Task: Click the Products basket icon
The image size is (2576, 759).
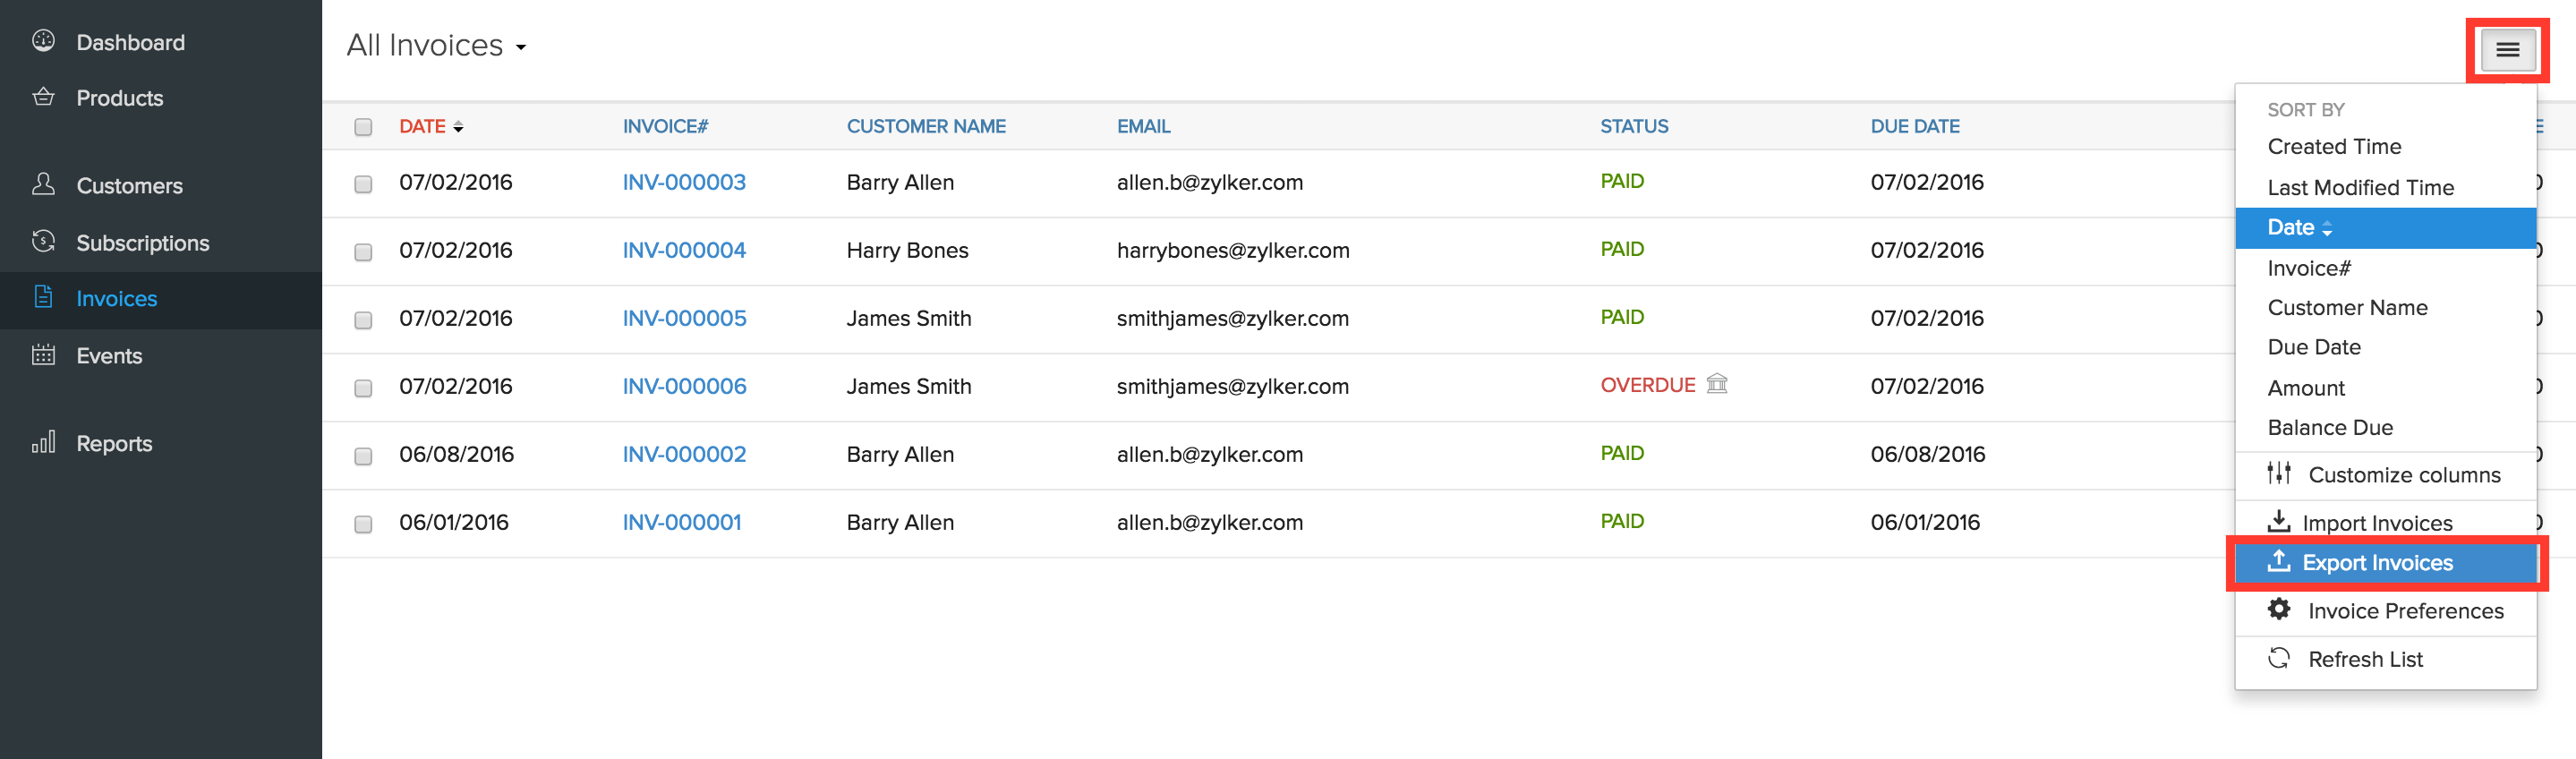Action: coord(43,97)
